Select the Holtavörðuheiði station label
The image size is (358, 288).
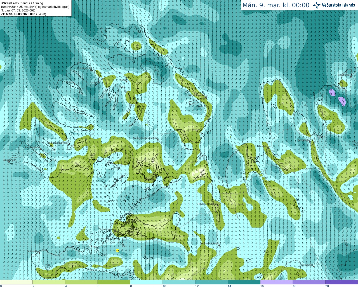point(210,244)
